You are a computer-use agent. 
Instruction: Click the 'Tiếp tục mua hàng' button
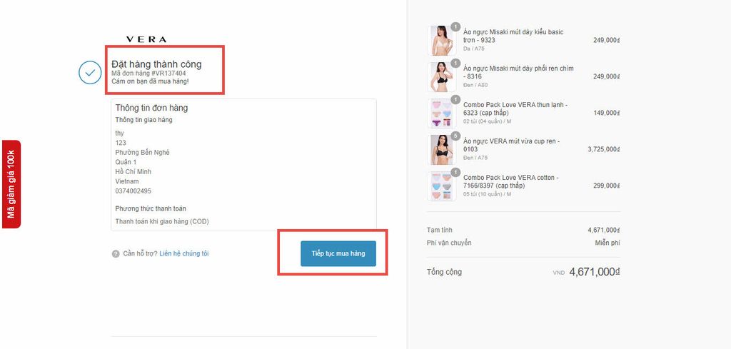(x=338, y=253)
